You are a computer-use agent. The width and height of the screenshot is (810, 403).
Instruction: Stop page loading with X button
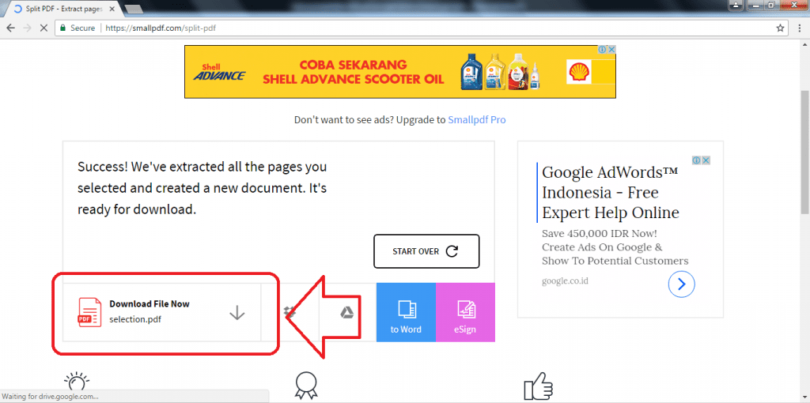pos(44,28)
